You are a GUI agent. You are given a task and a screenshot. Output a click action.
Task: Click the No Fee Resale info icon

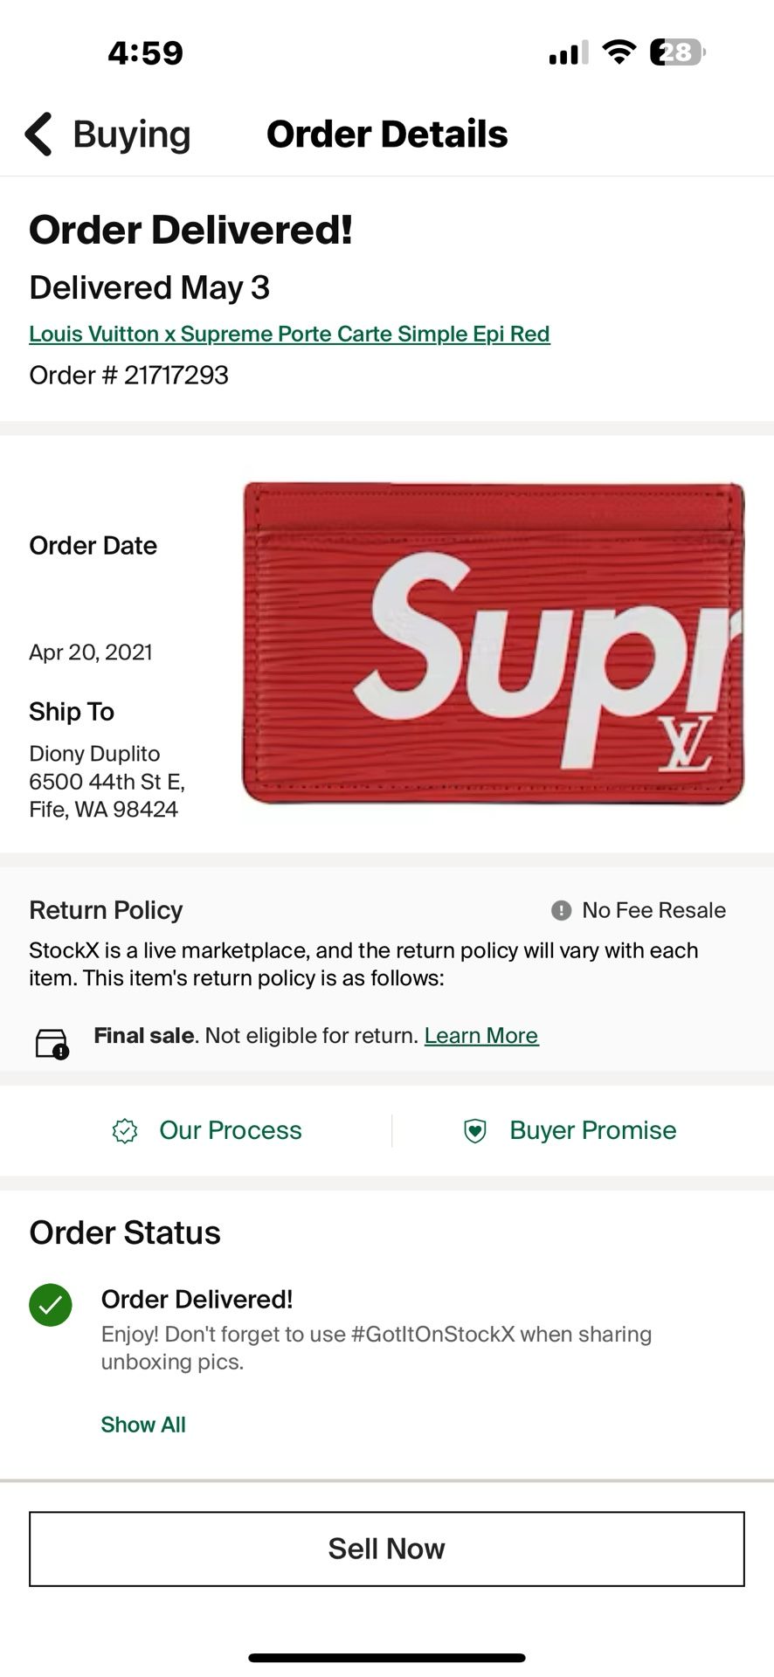pyautogui.click(x=562, y=910)
